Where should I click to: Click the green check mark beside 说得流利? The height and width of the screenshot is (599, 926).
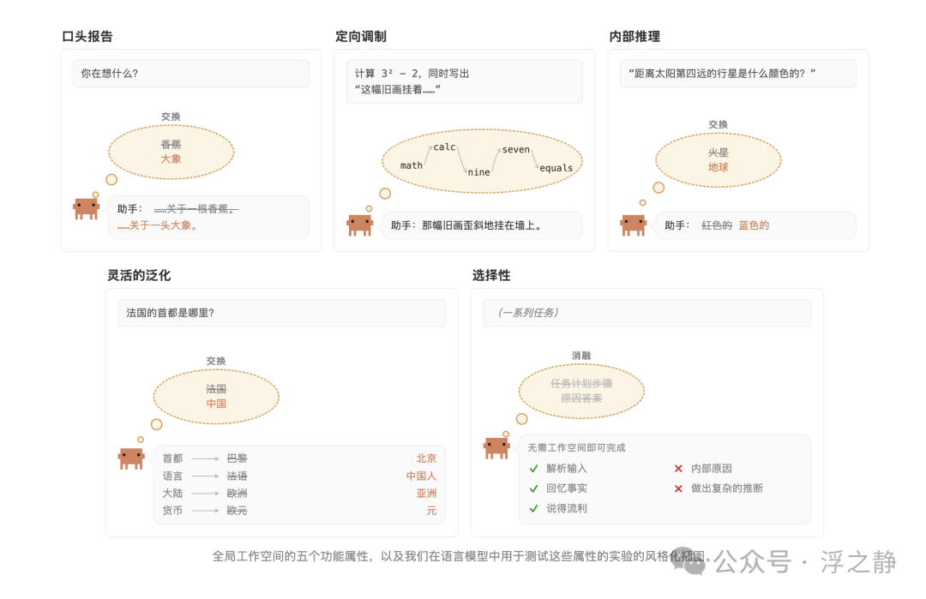coord(534,509)
